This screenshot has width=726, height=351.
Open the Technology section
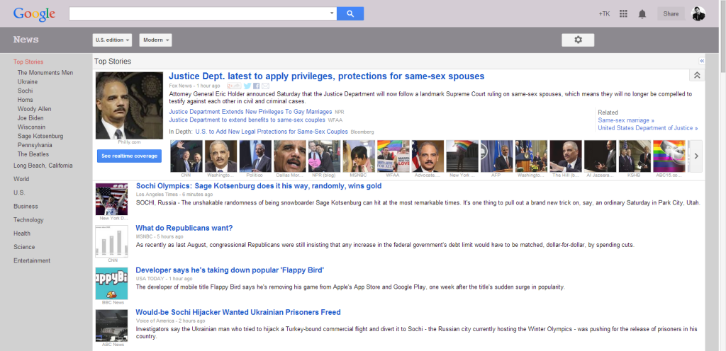click(x=28, y=220)
